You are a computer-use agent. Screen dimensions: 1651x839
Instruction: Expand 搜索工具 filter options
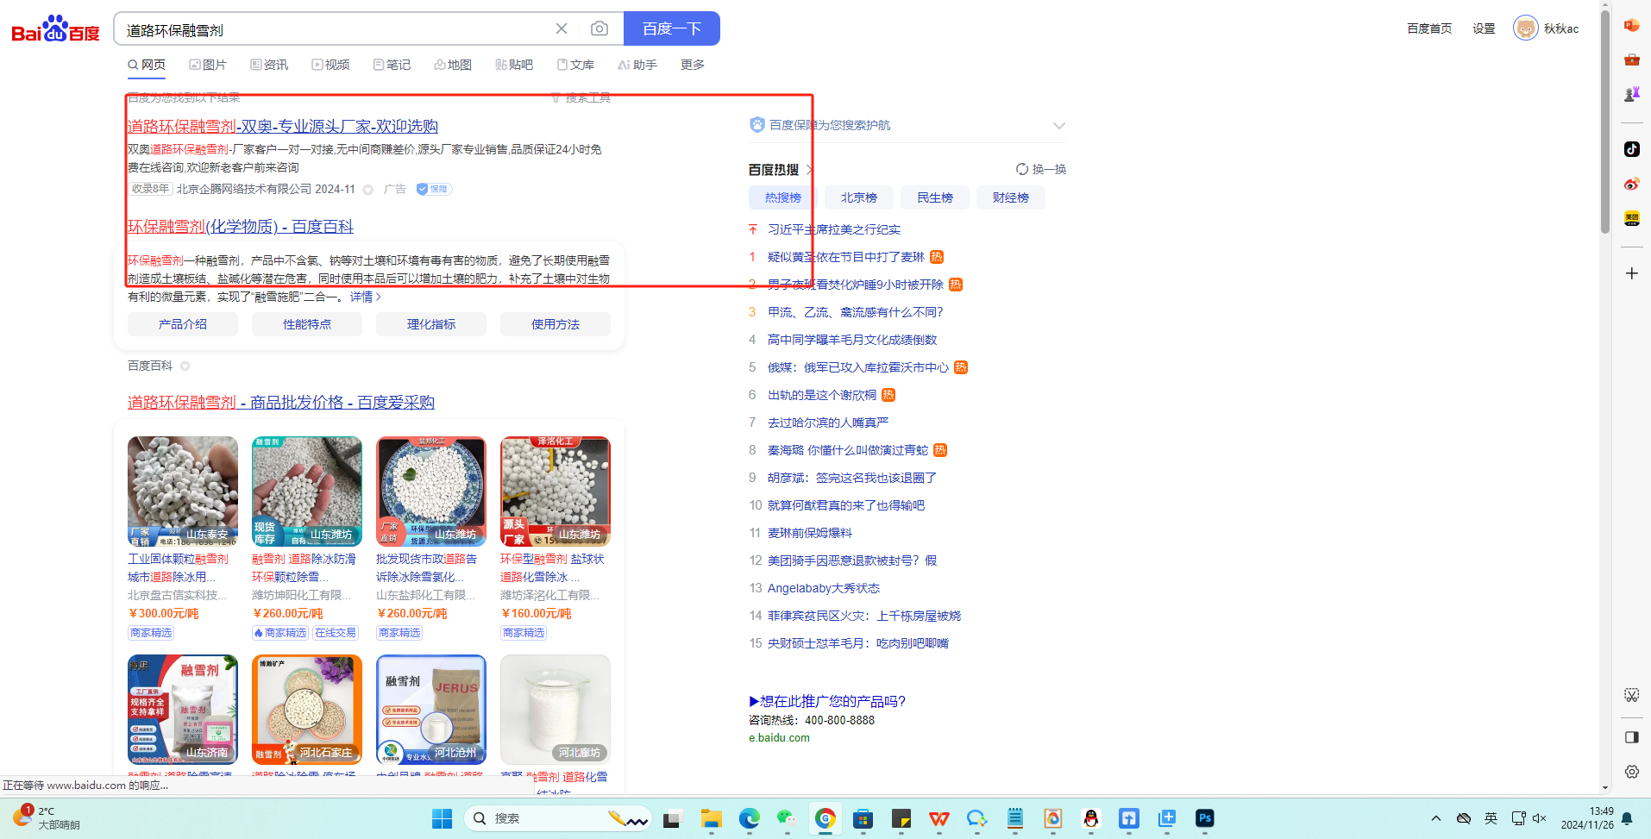(581, 98)
